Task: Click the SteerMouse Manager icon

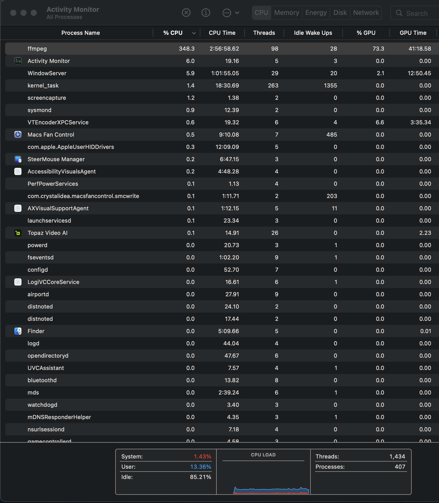Action: [18, 159]
